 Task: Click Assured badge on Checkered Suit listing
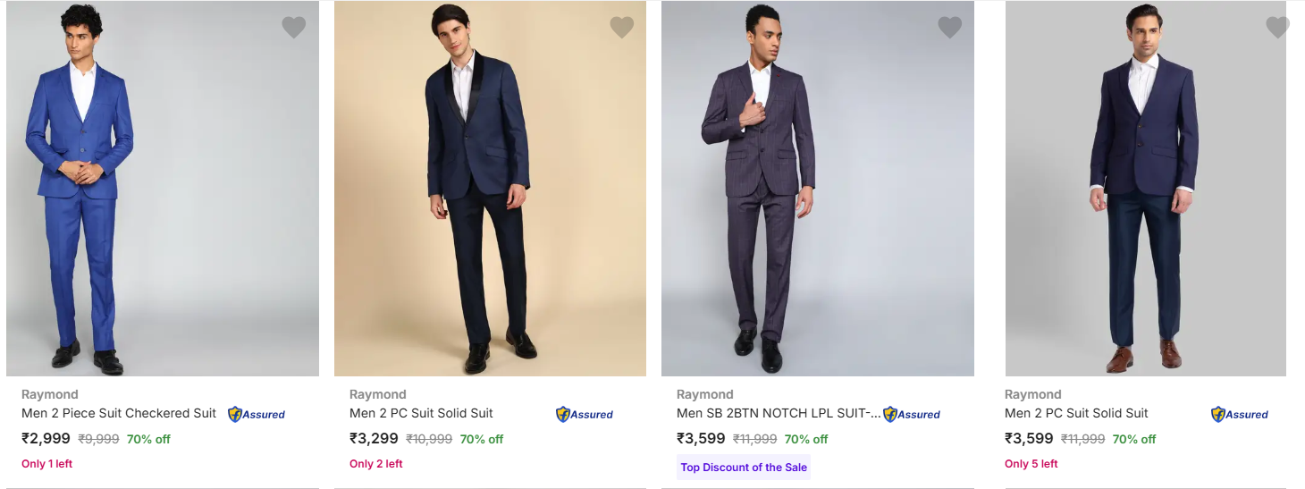(257, 414)
